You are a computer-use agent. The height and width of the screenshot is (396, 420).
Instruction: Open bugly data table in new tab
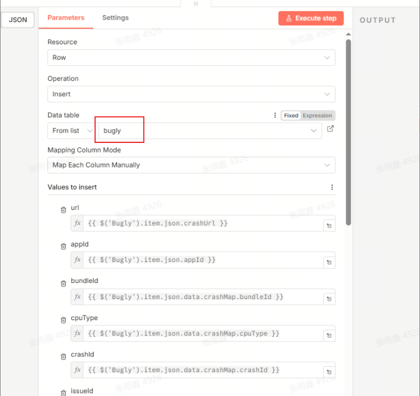pos(330,129)
